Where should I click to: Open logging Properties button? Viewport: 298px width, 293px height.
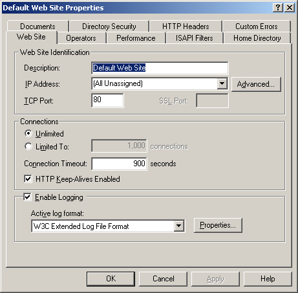click(x=218, y=225)
